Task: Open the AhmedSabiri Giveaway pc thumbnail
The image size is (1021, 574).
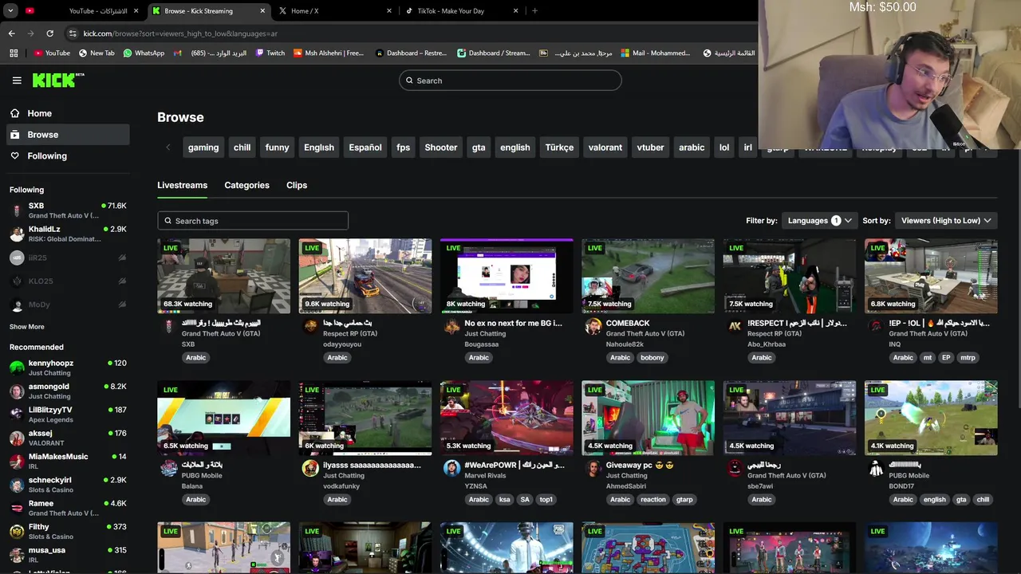Action: pyautogui.click(x=648, y=418)
